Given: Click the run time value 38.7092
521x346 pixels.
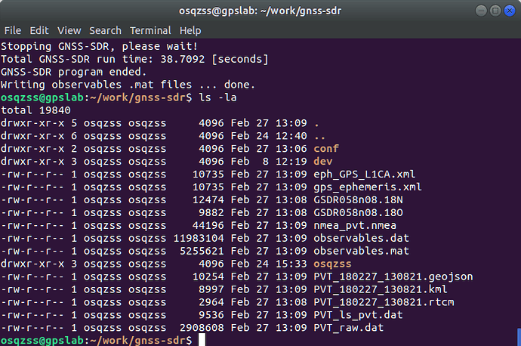Looking at the screenshot, I should tap(183, 59).
